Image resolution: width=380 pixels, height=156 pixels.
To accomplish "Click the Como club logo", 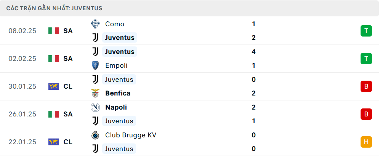I will click(95, 24).
